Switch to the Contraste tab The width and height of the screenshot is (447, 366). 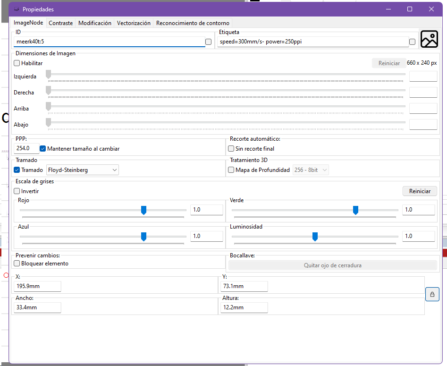pos(61,23)
